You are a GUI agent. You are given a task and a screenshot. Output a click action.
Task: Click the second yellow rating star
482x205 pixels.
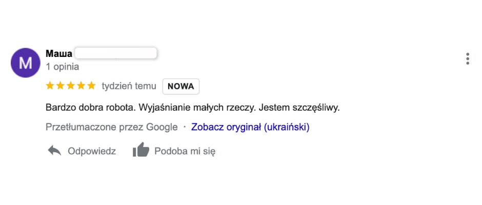tap(61, 86)
